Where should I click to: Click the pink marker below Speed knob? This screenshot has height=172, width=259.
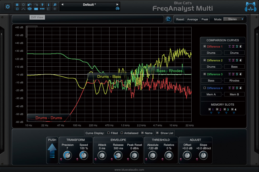(77, 159)
